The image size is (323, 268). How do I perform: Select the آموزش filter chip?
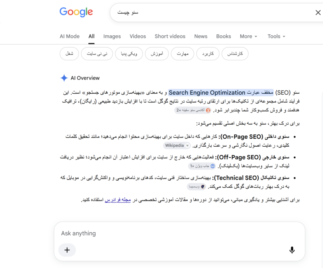[x=157, y=54]
